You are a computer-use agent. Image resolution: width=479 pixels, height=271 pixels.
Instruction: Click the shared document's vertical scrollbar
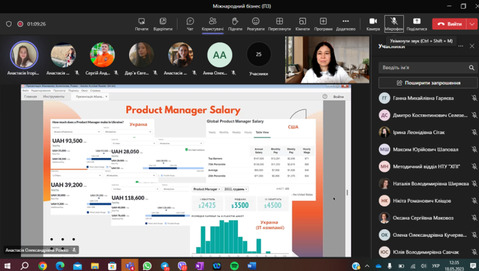[347, 192]
